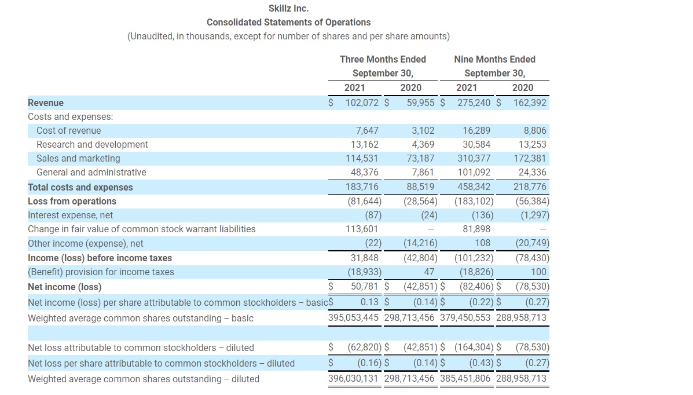The width and height of the screenshot is (693, 395).
Task: Select the 'Cost of revenue' row label
Action: (68, 130)
